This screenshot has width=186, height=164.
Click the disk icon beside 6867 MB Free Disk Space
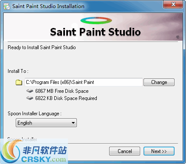(x=30, y=91)
